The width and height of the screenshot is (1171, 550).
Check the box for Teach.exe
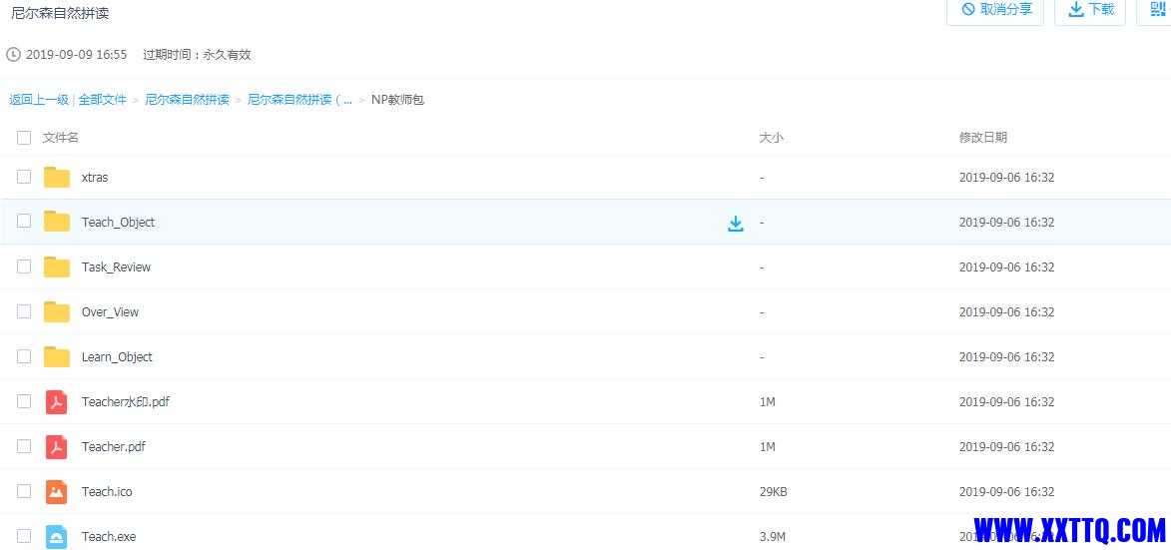click(x=24, y=535)
